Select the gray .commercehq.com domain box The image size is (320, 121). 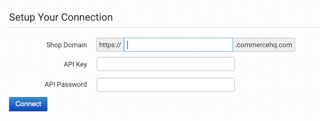coord(264,45)
